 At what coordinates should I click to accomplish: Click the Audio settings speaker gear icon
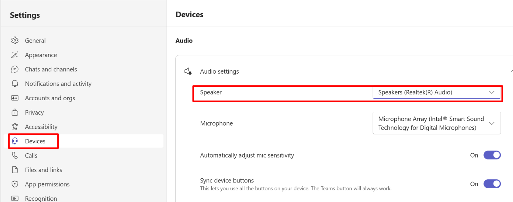[x=188, y=71]
